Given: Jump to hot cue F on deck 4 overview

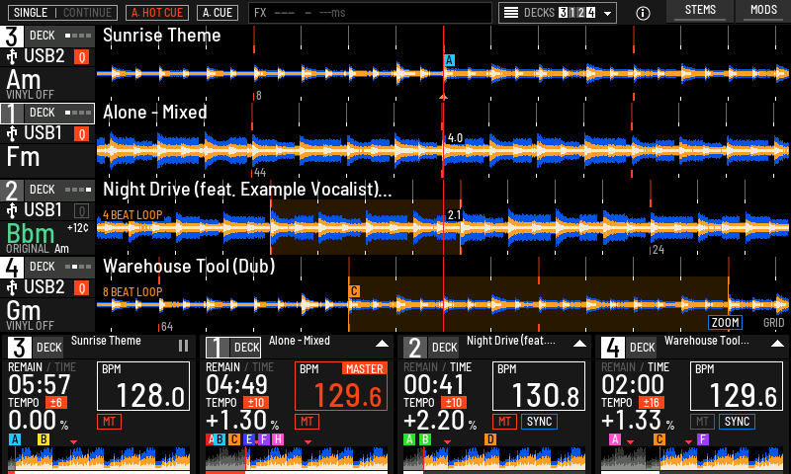Looking at the screenshot, I should (x=703, y=439).
